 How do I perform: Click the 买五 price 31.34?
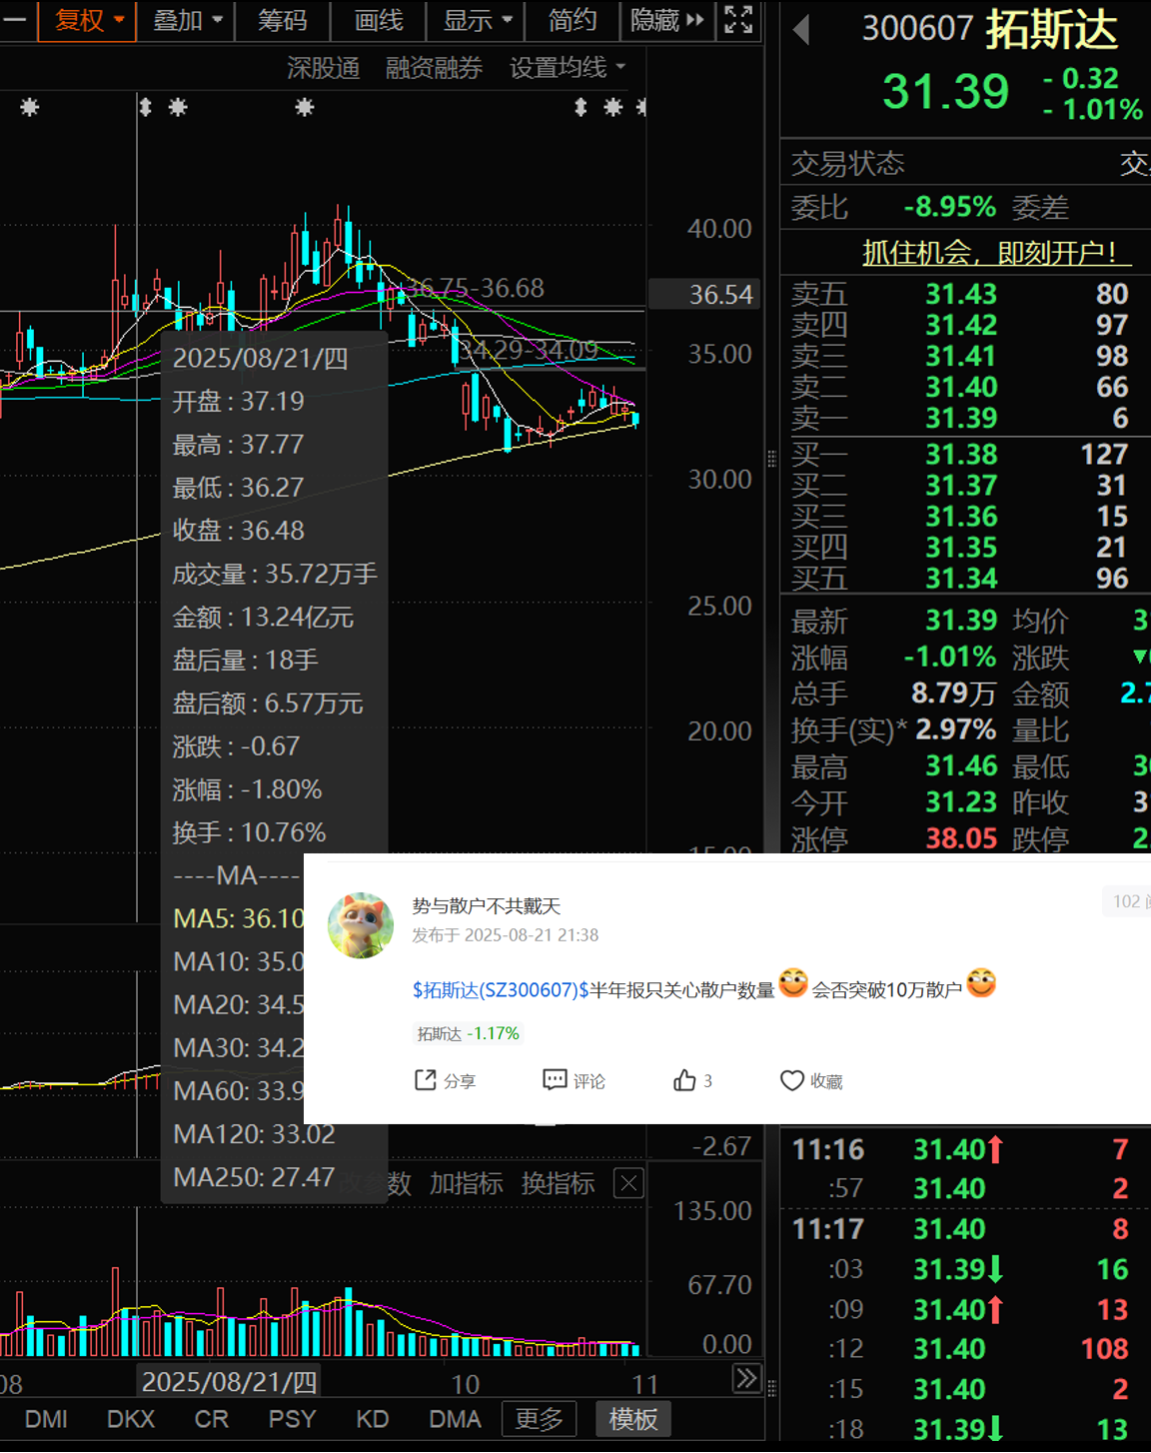pos(961,578)
